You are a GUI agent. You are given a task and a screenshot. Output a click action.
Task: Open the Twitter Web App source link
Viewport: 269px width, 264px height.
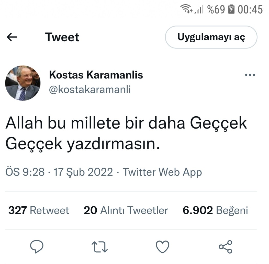pos(162,172)
